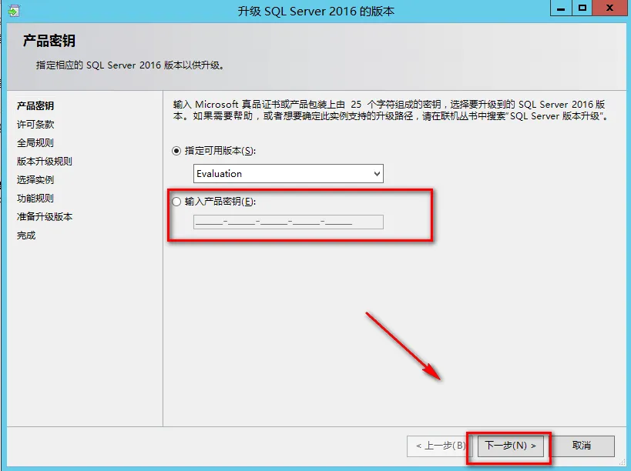The width and height of the screenshot is (631, 471).
Task: Select 许可条款 step in sidebar
Action: [35, 124]
